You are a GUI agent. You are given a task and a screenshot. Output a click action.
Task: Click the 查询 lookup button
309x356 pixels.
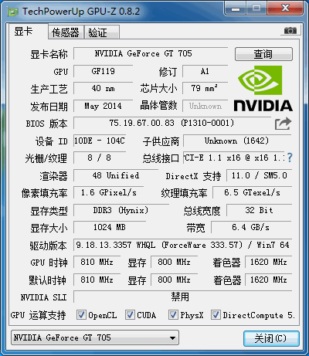(263, 54)
